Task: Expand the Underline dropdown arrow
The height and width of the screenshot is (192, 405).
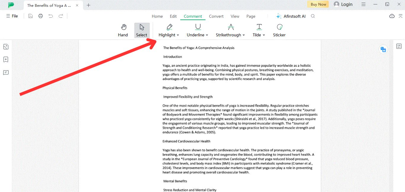Action: (207, 35)
